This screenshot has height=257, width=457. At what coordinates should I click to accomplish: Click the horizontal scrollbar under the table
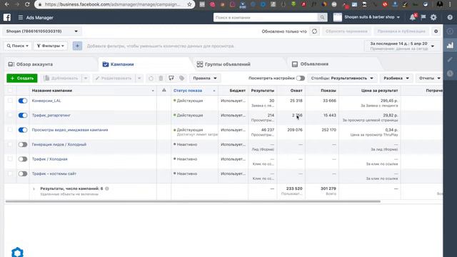[x=193, y=201]
